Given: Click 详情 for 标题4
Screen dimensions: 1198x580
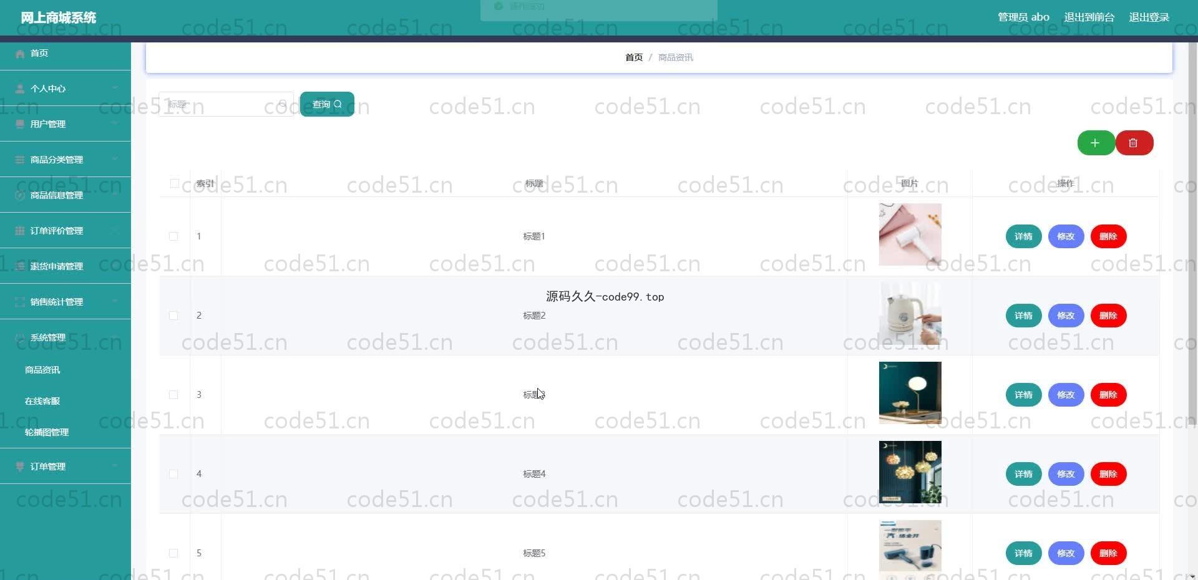Looking at the screenshot, I should pos(1023,474).
